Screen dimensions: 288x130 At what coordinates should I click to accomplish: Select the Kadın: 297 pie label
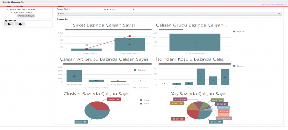point(114,99)
